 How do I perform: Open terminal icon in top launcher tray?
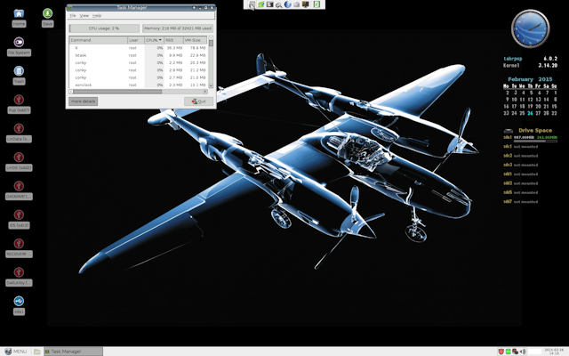[x=269, y=4]
